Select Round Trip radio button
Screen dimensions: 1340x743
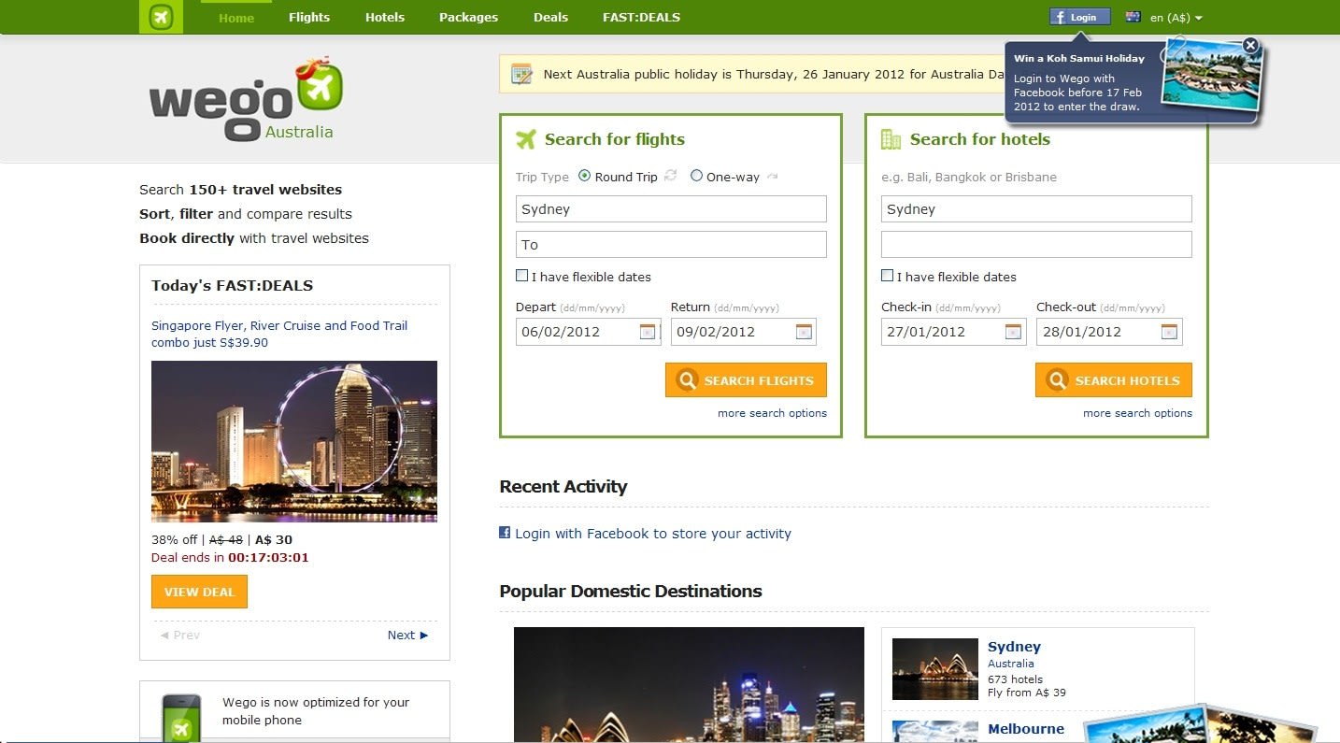(x=585, y=176)
